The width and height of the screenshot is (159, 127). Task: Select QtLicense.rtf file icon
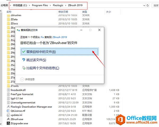tap(8, 111)
